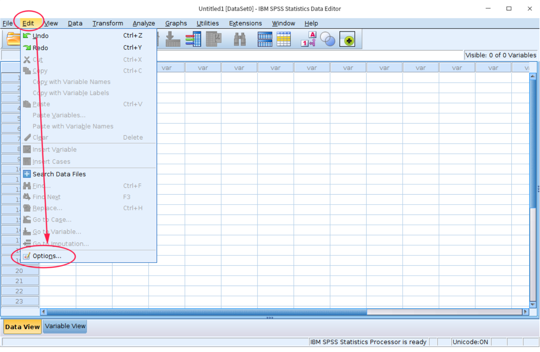The image size is (540, 352).
Task: Click the Go to Variable toolbar icon
Action: [x=173, y=39]
